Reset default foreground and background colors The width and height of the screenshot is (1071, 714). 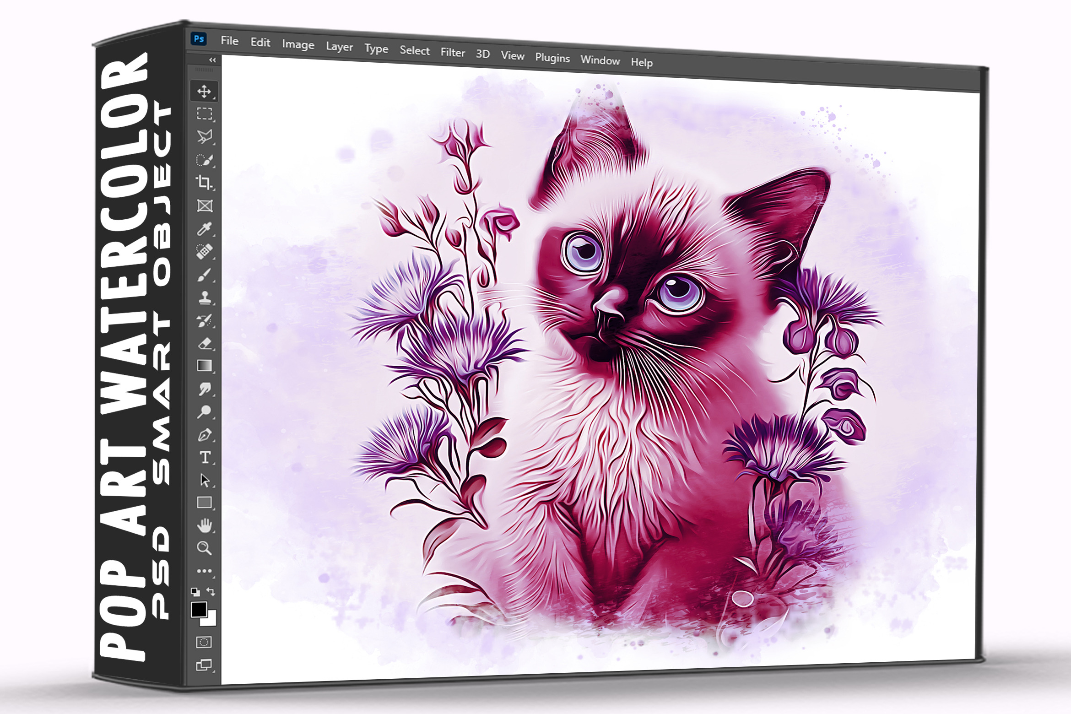tap(195, 592)
